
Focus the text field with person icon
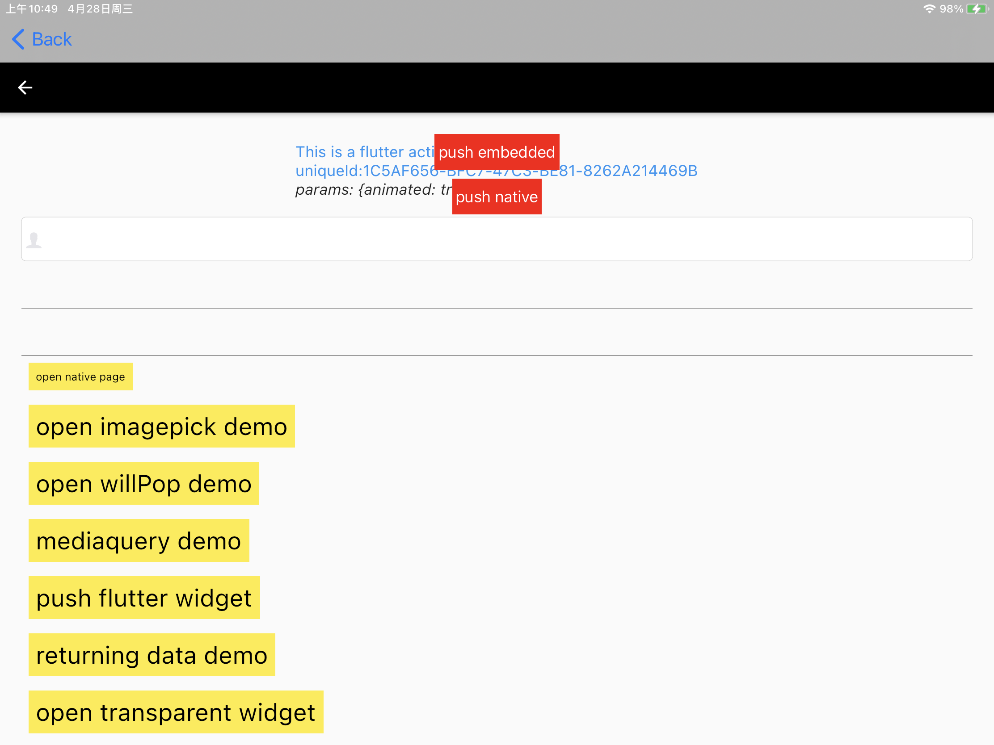point(497,239)
